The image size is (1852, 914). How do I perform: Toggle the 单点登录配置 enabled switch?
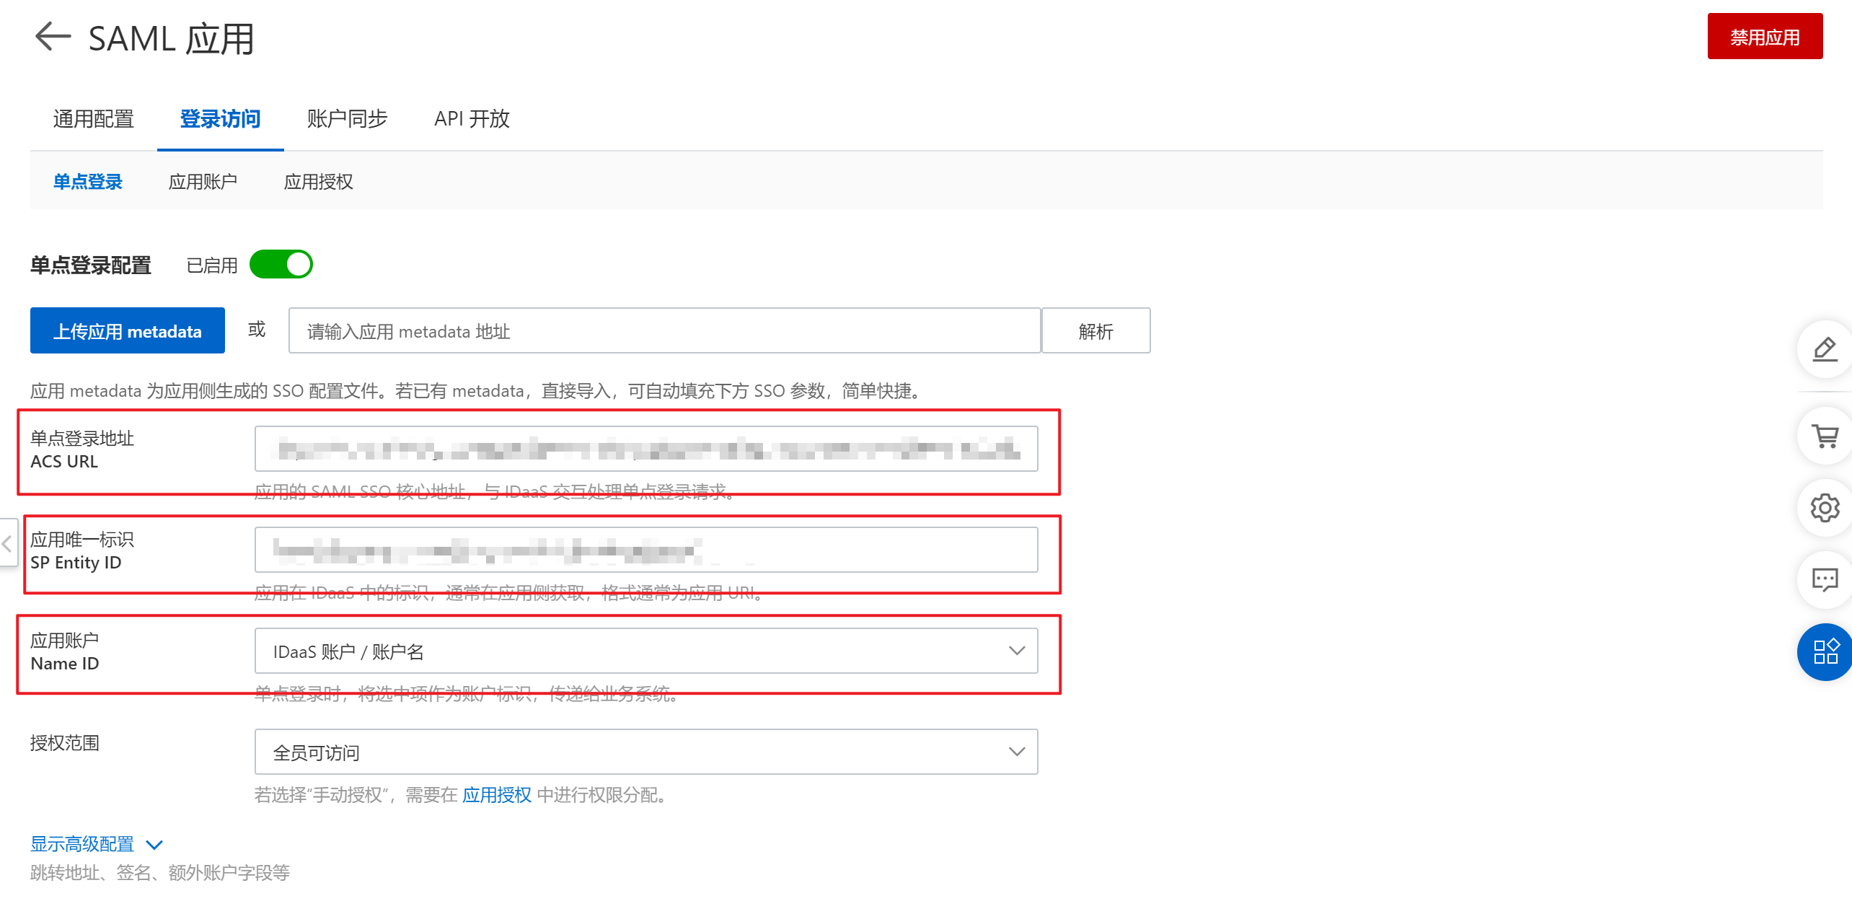click(281, 264)
